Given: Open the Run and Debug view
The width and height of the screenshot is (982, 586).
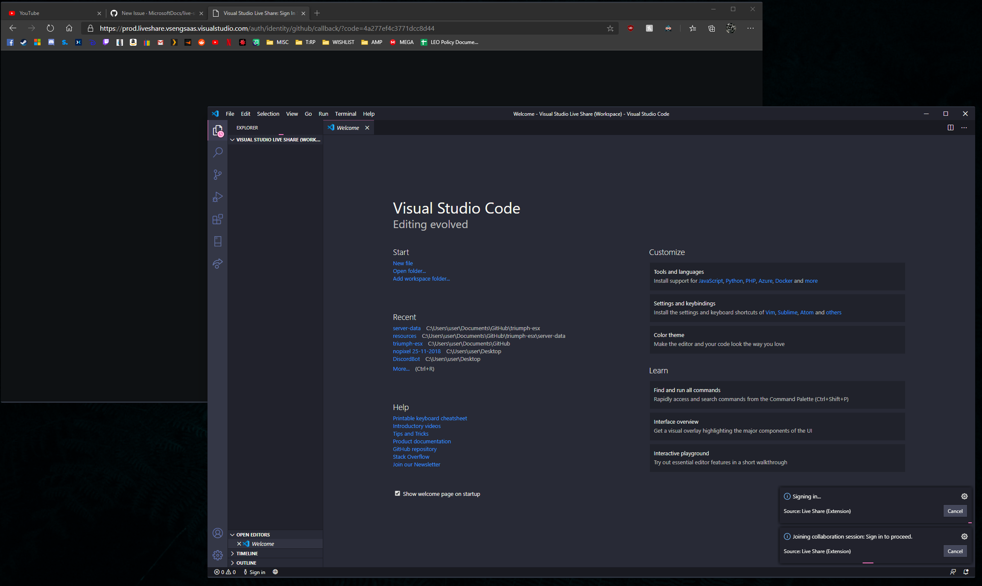Looking at the screenshot, I should click(218, 197).
